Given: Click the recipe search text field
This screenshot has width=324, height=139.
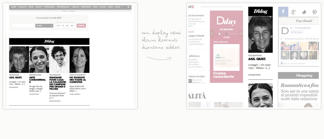Looking at the screenshot, I should pos(23,26).
